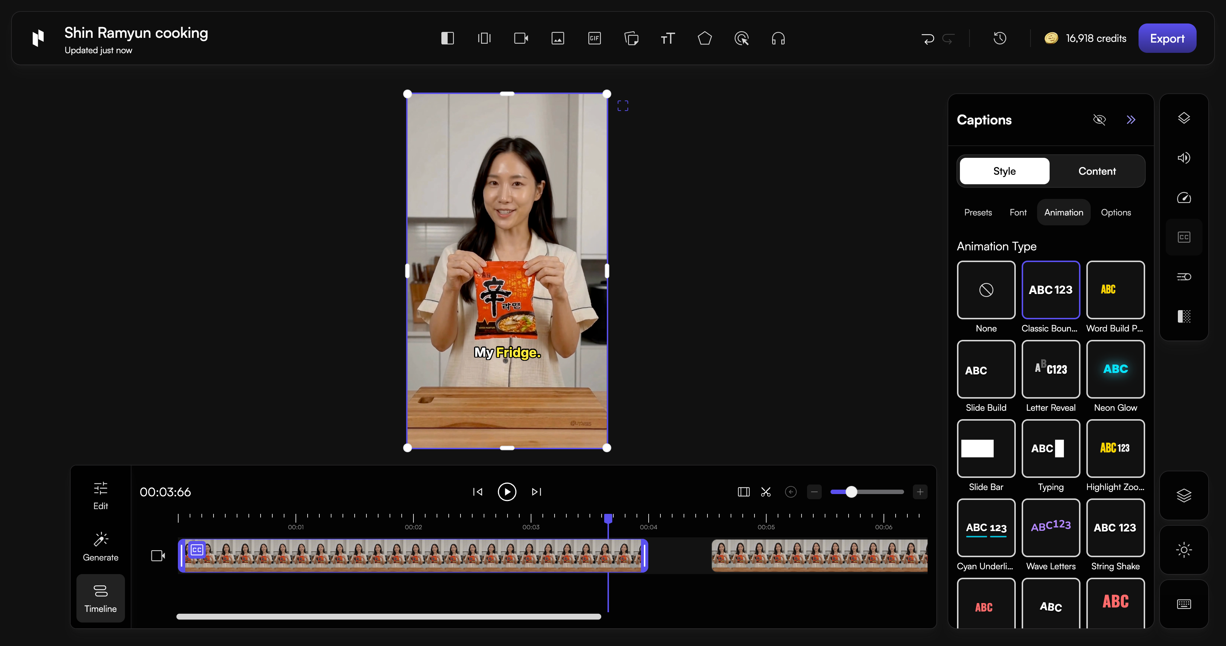1226x646 pixels.
Task: Open the Edit panel in timeline sidebar
Action: pos(100,496)
